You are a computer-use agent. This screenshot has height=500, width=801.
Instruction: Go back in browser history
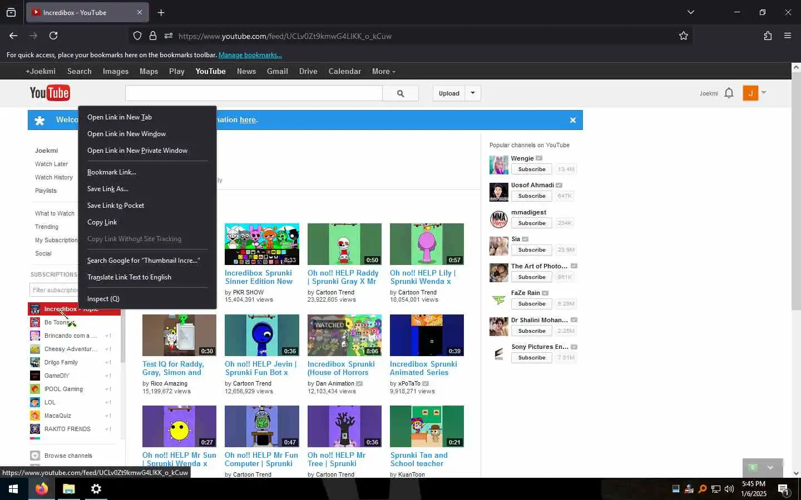[13, 36]
